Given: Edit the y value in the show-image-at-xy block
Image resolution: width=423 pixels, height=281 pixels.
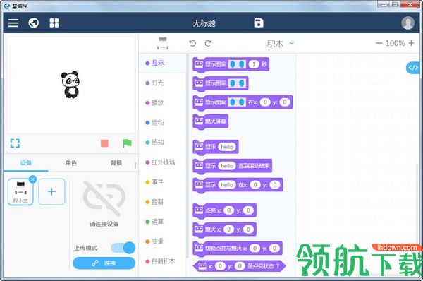Looking at the screenshot, I should (285, 102).
